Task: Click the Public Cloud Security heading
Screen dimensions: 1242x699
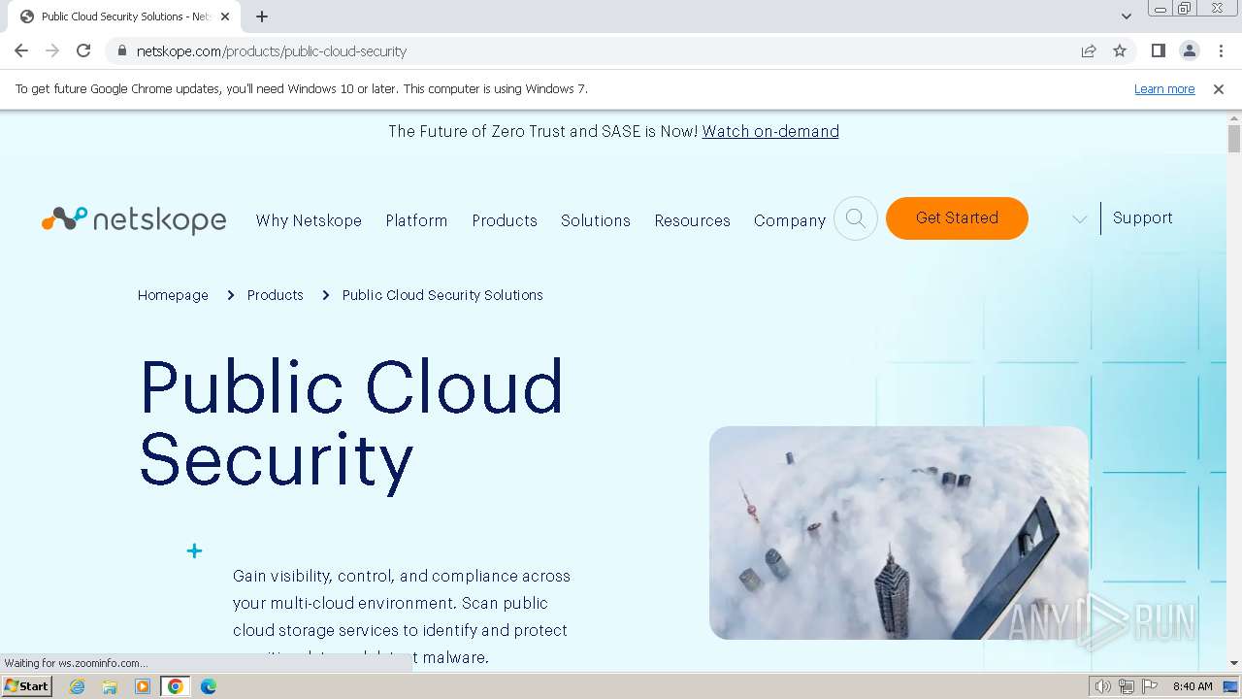Action: coord(351,423)
